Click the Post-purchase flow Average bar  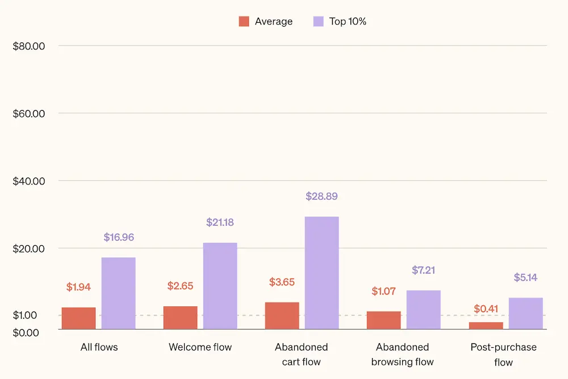pyautogui.click(x=486, y=326)
